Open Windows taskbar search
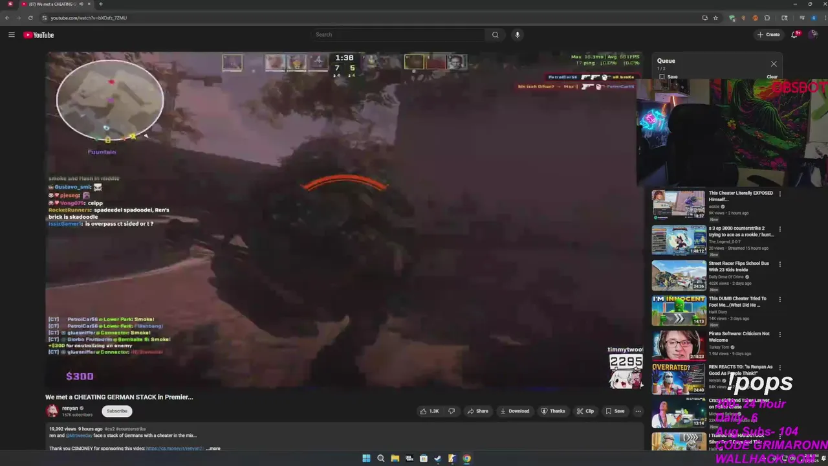Image resolution: width=828 pixels, height=466 pixels. [x=380, y=458]
